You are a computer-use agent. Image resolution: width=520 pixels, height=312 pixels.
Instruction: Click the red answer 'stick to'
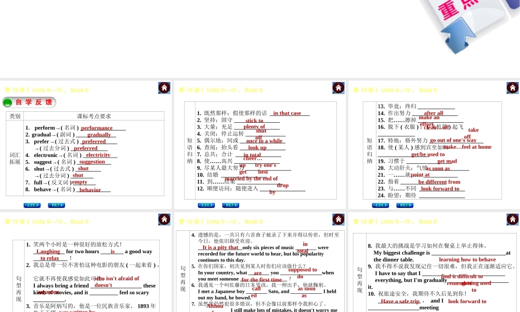point(254,121)
